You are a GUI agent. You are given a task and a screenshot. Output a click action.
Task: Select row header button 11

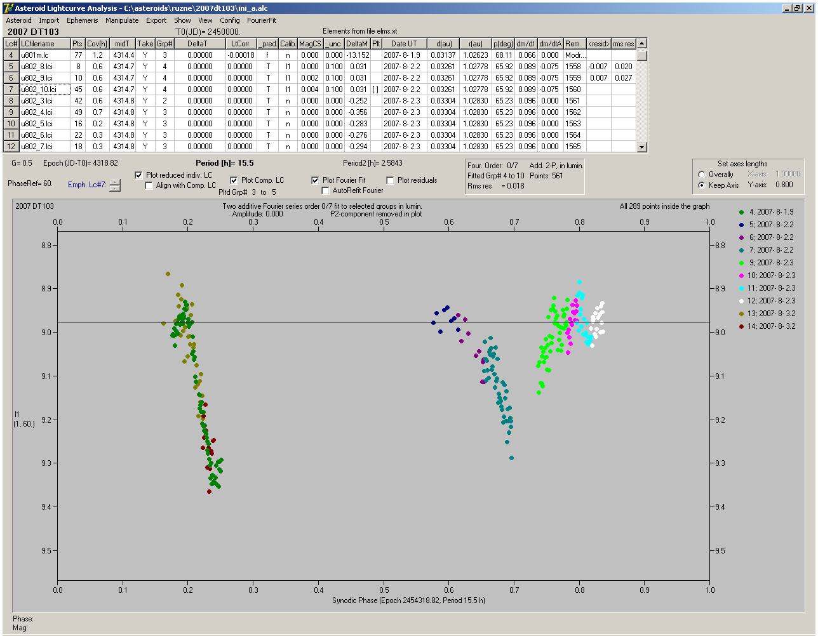tap(11, 135)
